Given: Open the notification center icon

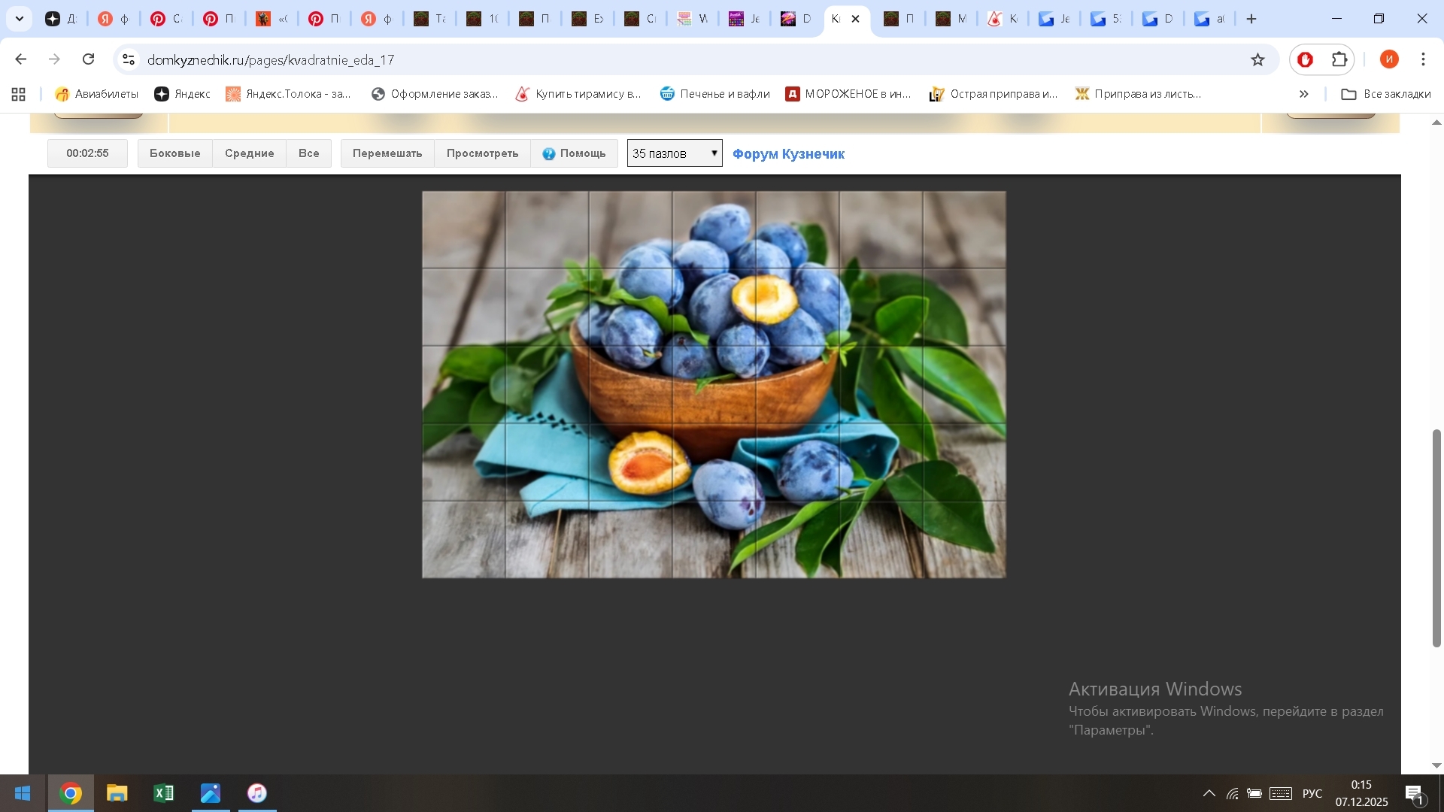Looking at the screenshot, I should (1414, 793).
